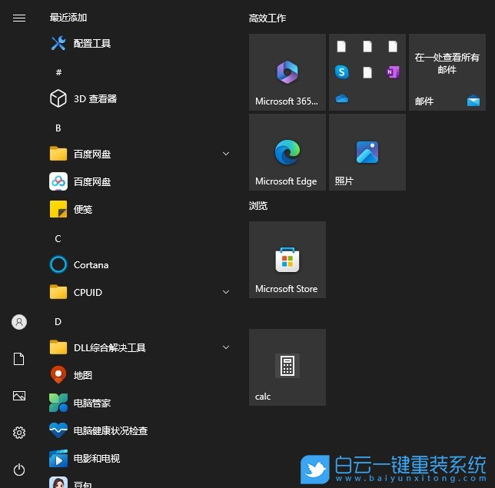495x488 pixels.
Task: Open Microsoft 365 tile
Action: [x=287, y=72]
